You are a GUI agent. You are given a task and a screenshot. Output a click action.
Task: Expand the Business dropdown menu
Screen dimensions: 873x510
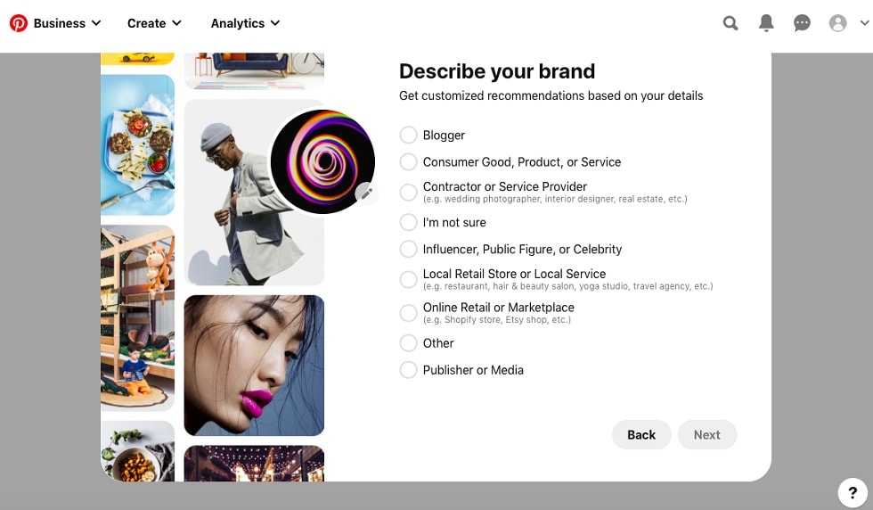(68, 23)
